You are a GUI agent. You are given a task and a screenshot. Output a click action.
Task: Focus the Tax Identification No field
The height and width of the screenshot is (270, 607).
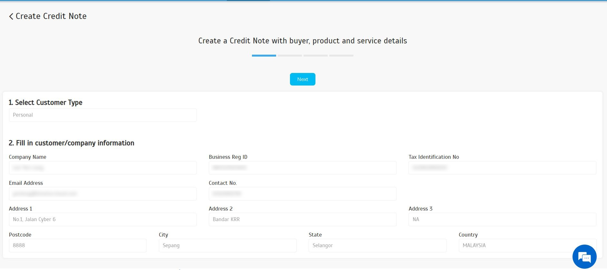[x=502, y=168]
